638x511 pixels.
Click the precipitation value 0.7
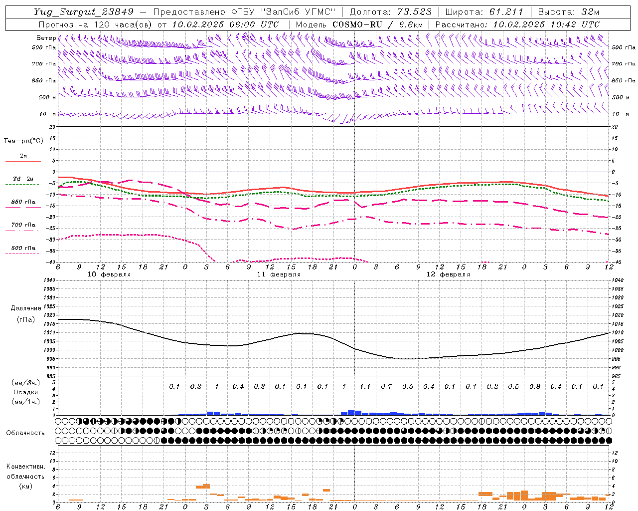[x=386, y=386]
